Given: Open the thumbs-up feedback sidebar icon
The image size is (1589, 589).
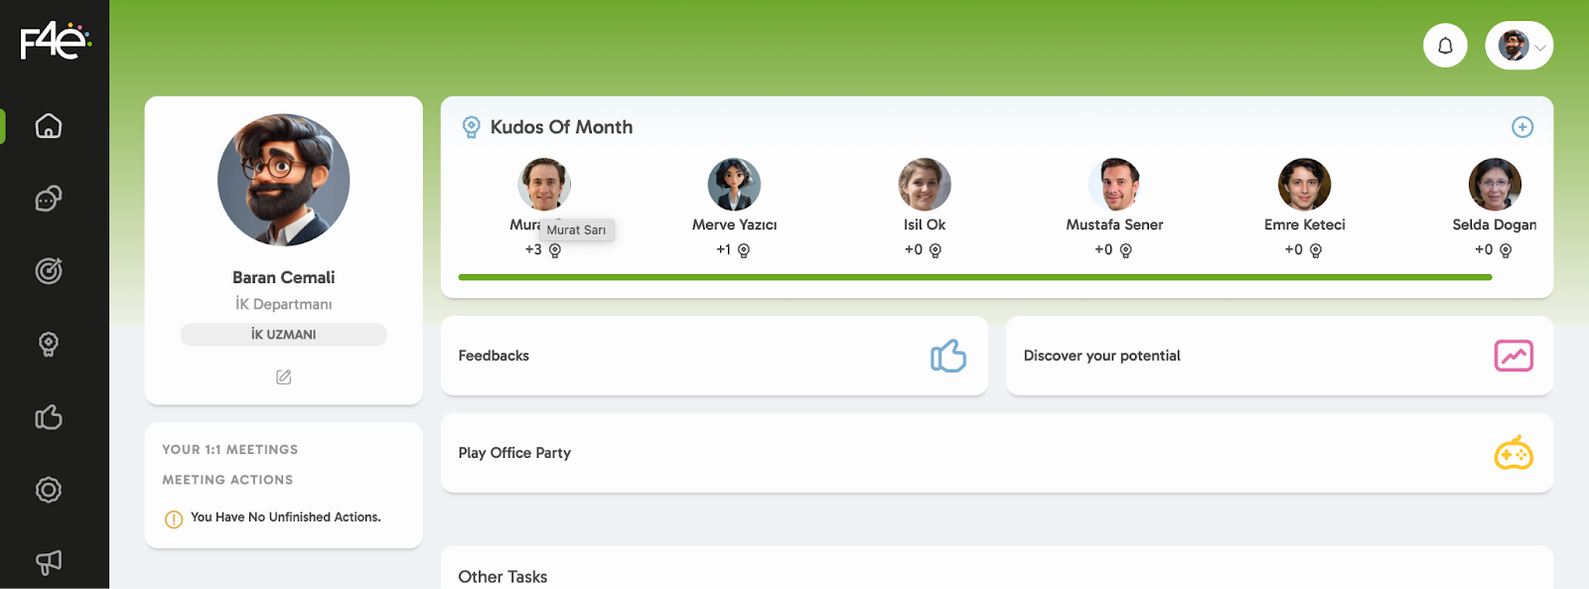Looking at the screenshot, I should click(48, 417).
